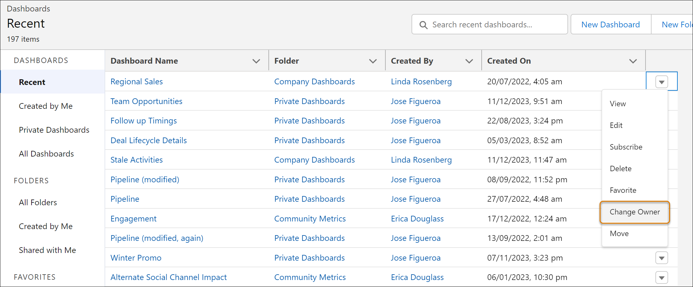Expand the Dashboard Name column chevron
The image size is (693, 287).
(256, 61)
